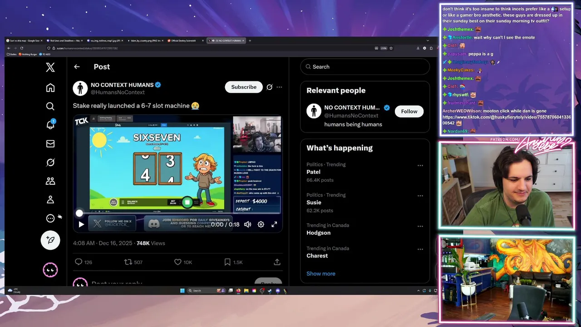Open More options circle in sidebar
This screenshot has height=327, width=581.
pyautogui.click(x=50, y=218)
